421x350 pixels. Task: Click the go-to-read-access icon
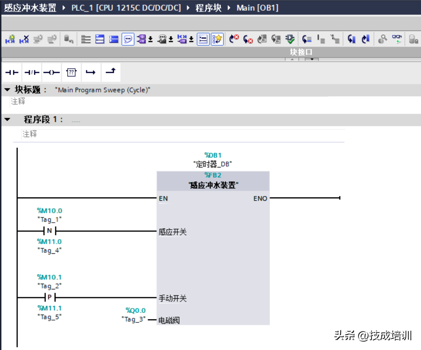coord(307,39)
